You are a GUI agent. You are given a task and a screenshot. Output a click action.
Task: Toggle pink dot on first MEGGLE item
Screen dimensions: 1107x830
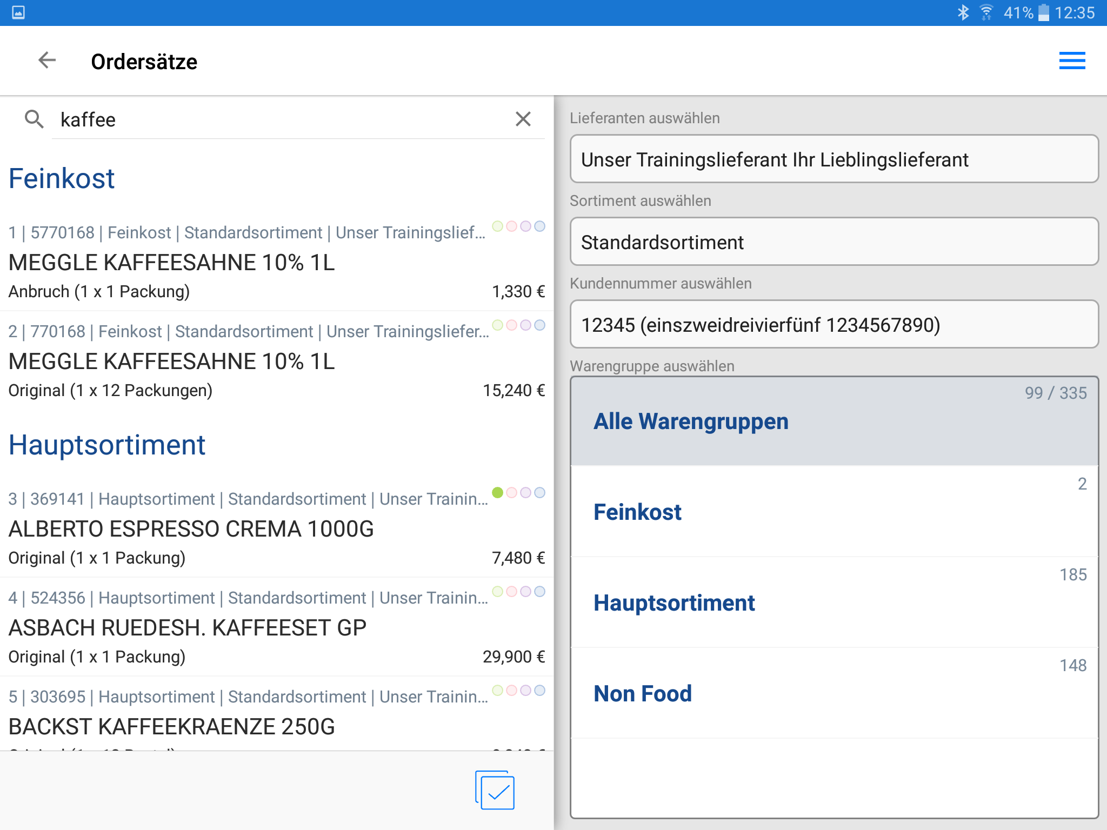click(511, 226)
